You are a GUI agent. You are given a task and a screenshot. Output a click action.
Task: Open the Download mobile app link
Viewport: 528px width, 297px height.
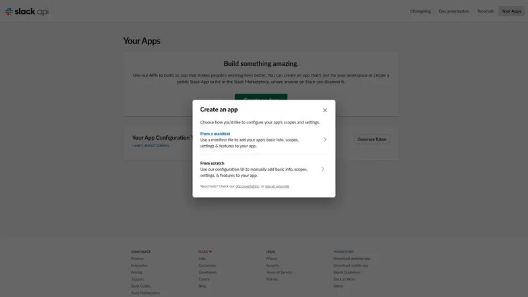coord(351,265)
